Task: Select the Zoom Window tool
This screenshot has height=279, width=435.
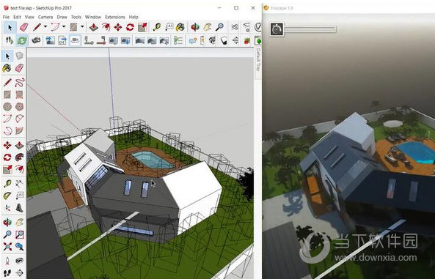Action: point(19,234)
